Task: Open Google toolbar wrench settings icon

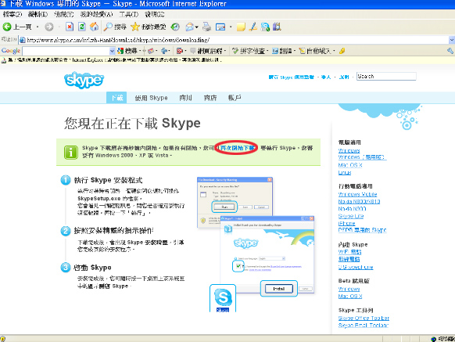Action: (450, 51)
